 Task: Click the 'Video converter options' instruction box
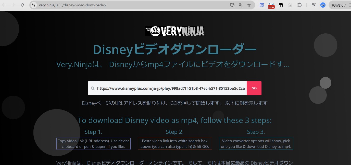coord(256,144)
